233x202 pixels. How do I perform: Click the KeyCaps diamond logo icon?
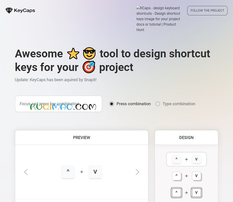pyautogui.click(x=9, y=11)
